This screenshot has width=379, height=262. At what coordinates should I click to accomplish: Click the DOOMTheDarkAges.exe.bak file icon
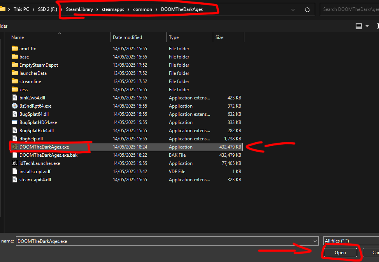coord(15,155)
